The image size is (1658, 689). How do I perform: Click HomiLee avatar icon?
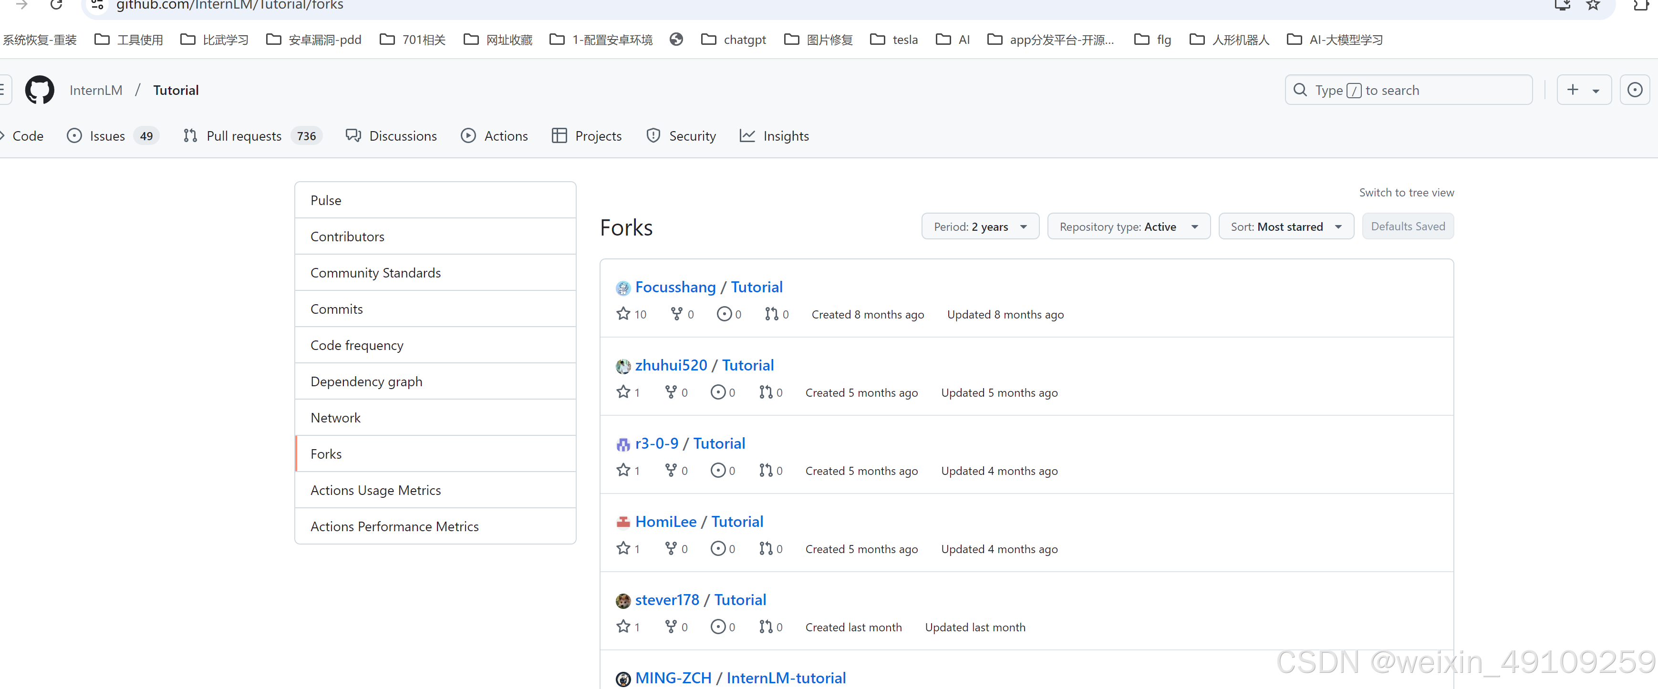622,522
